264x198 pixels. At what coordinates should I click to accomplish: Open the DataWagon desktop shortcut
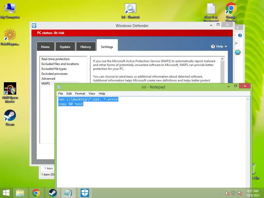(10, 37)
